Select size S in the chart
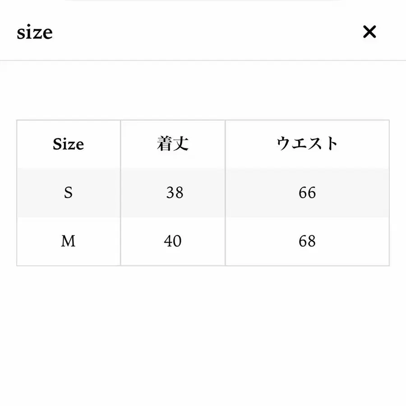Screen dimensions: 406x406 [69, 193]
